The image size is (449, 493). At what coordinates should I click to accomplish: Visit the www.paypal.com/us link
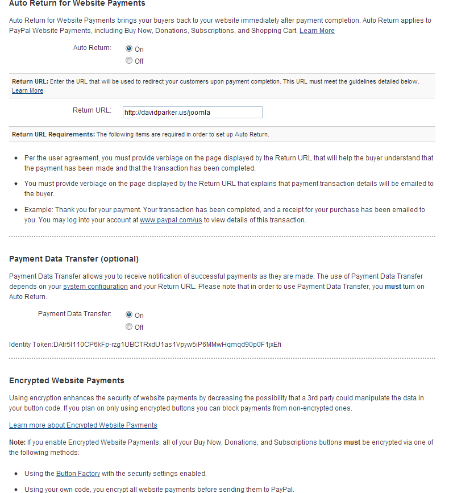tap(171, 220)
